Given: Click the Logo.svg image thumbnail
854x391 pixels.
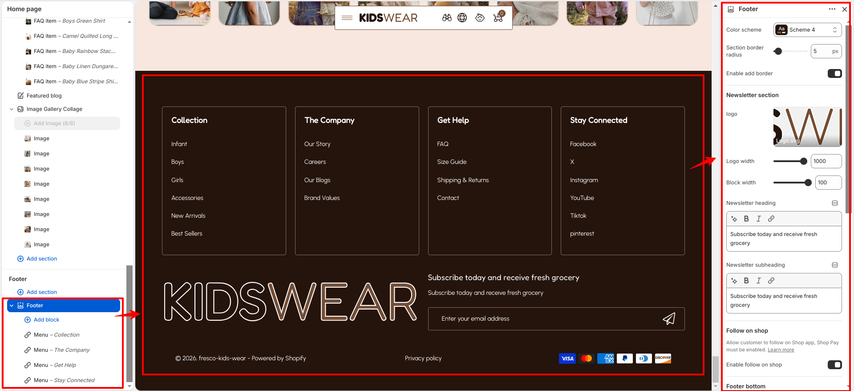Looking at the screenshot, I should click(x=807, y=127).
